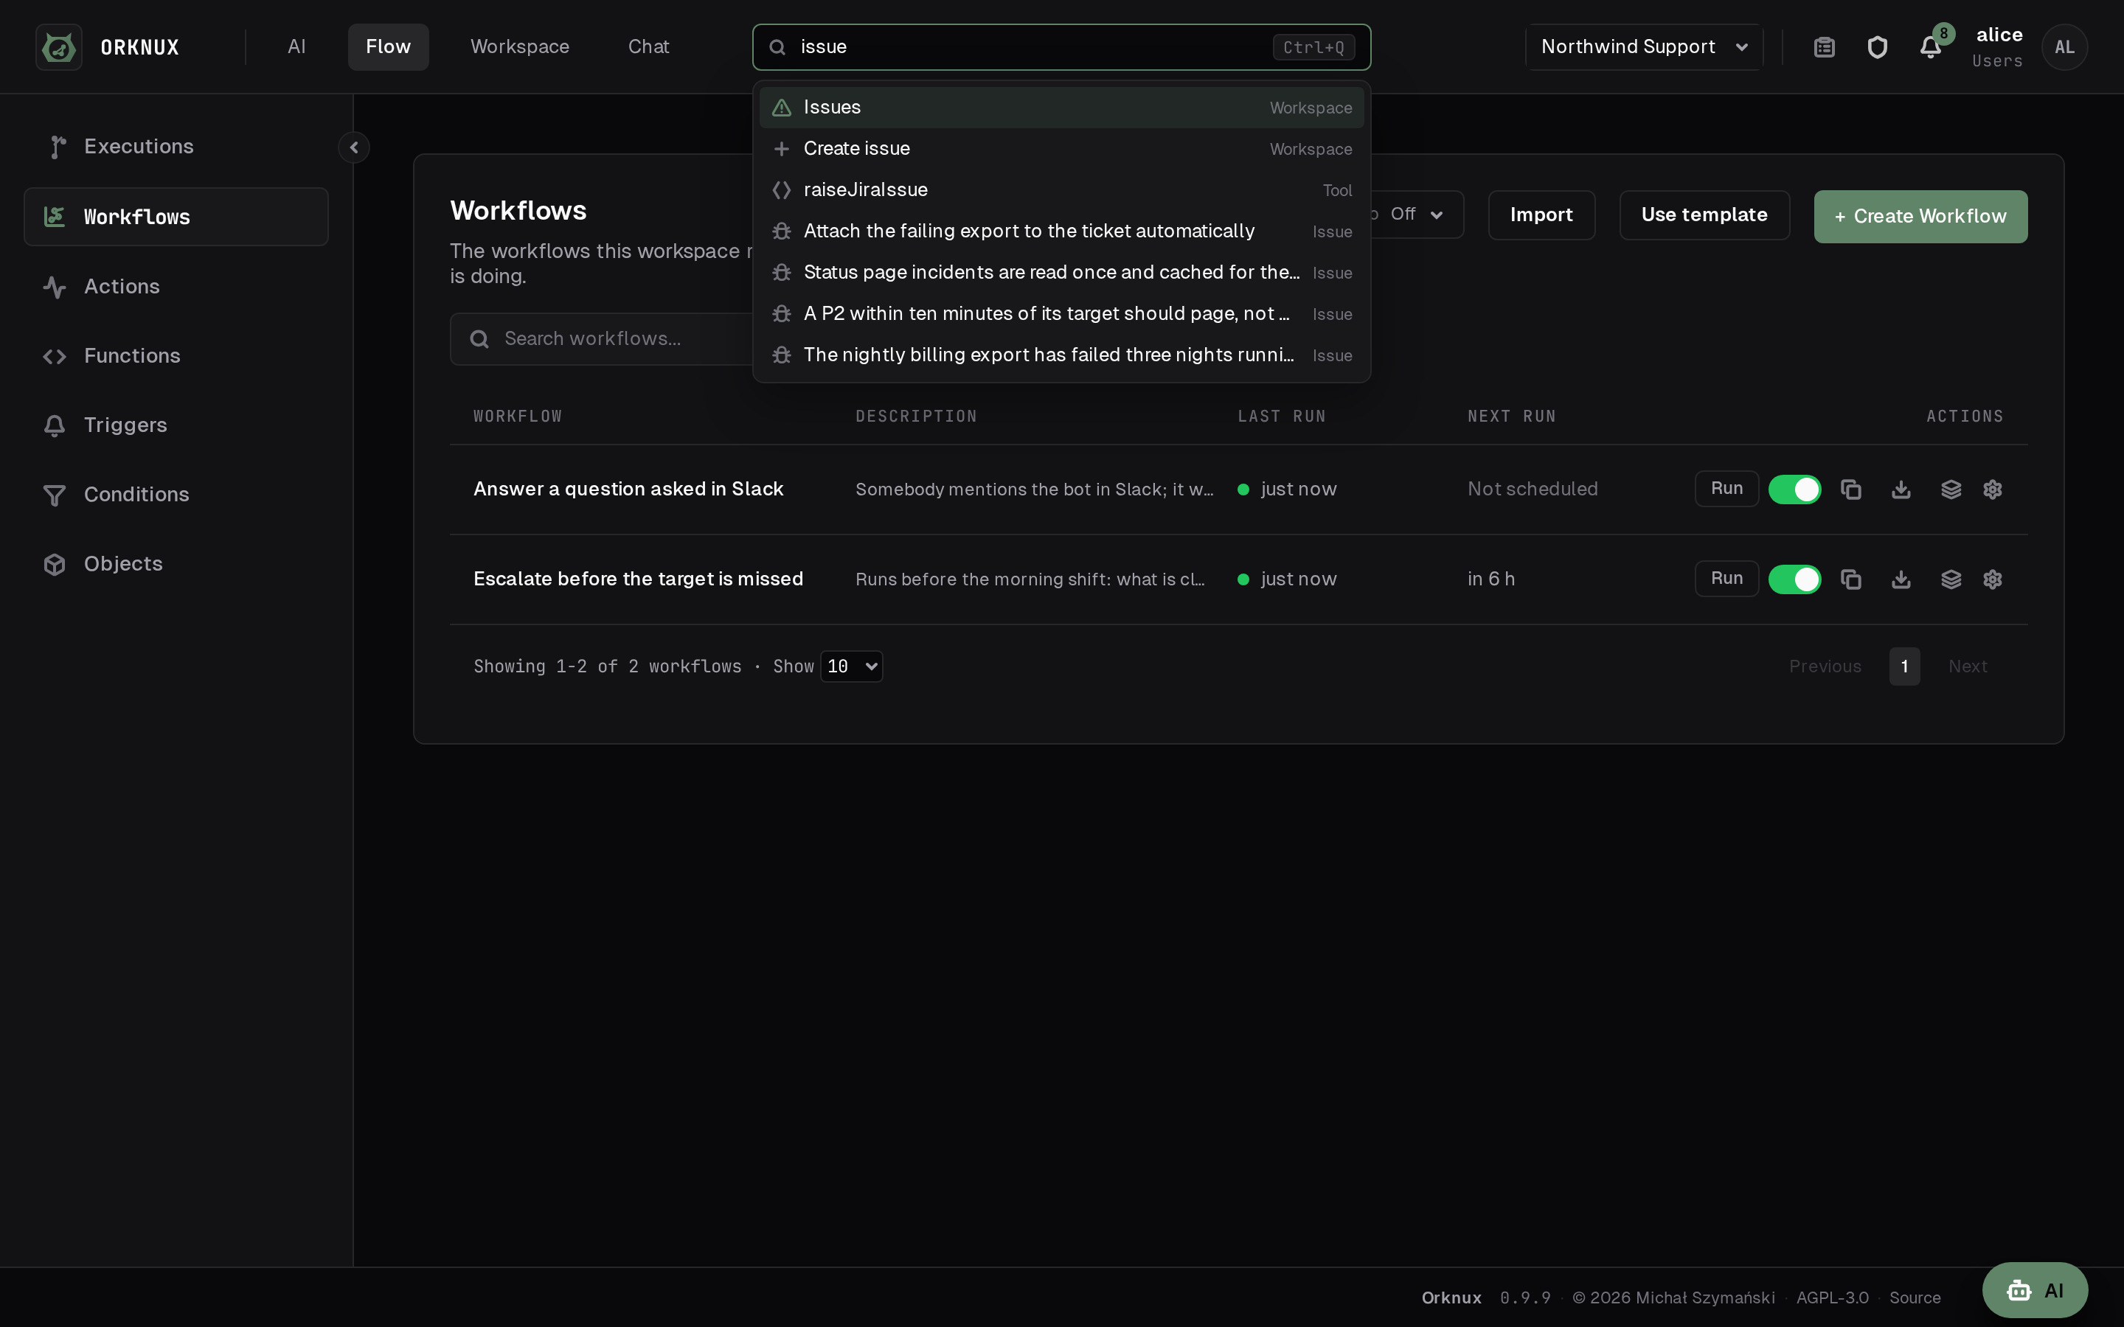The image size is (2124, 1327).
Task: Click the Create Workflow button
Action: click(x=1920, y=217)
